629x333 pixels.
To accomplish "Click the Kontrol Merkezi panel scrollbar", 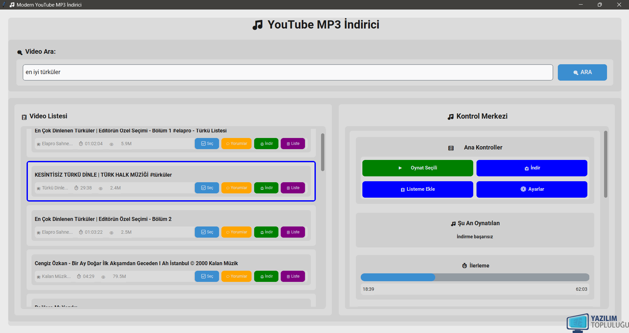I will [605, 164].
